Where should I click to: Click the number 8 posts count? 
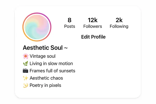tap(69, 20)
